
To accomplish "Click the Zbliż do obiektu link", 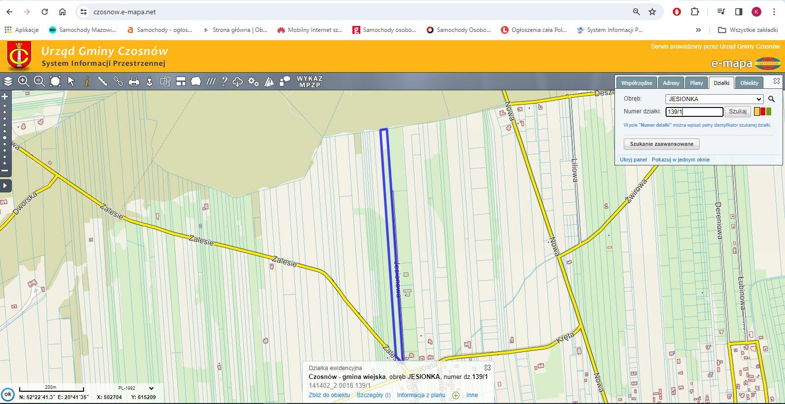I will (x=329, y=395).
